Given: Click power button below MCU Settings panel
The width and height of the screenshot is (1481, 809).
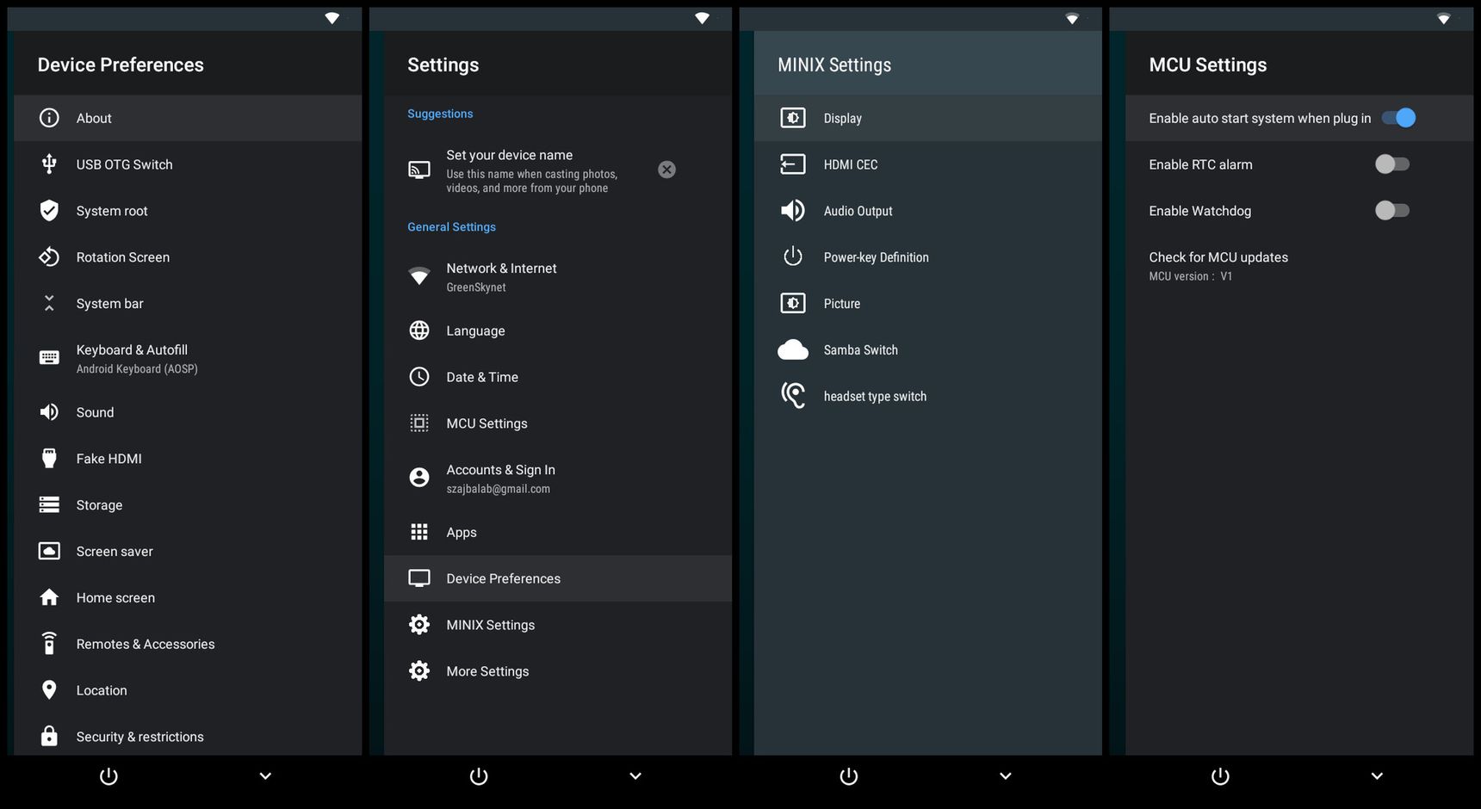Looking at the screenshot, I should pyautogui.click(x=1220, y=777).
